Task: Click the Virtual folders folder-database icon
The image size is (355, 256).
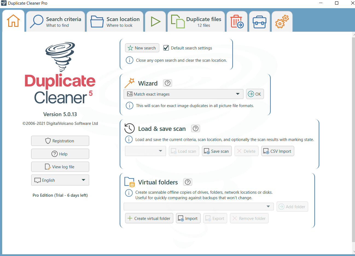Action: (x=130, y=182)
